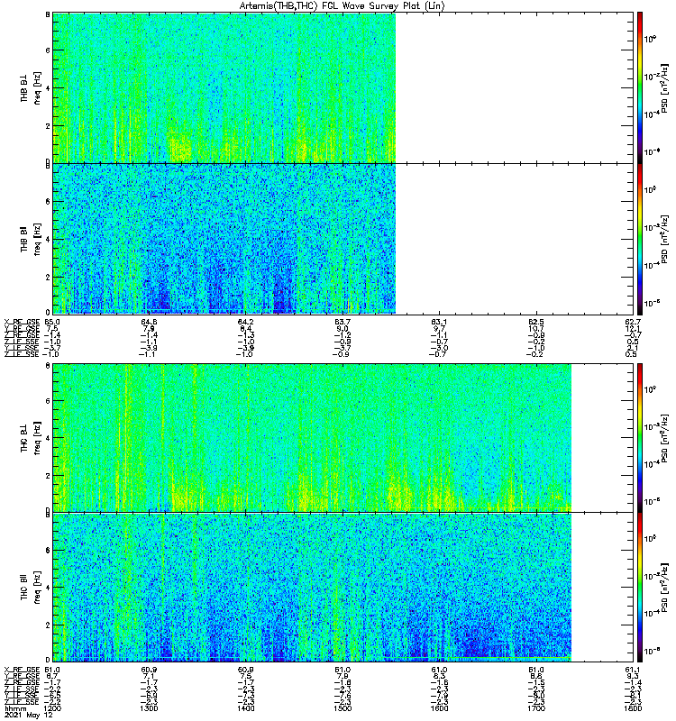Click the "THC B∥ freq [Hz]" axis label
Viewport: 676px width, 721px height.
31,587
